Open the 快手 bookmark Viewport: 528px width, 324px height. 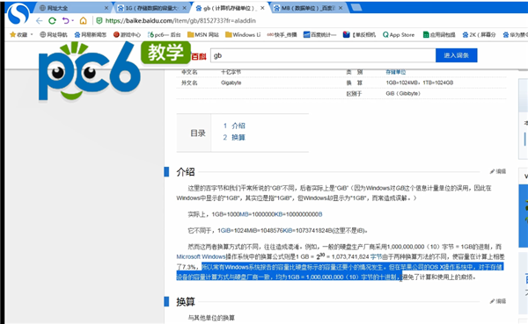pos(282,34)
